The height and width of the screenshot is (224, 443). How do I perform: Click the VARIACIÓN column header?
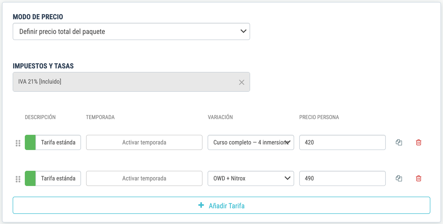[220, 117]
